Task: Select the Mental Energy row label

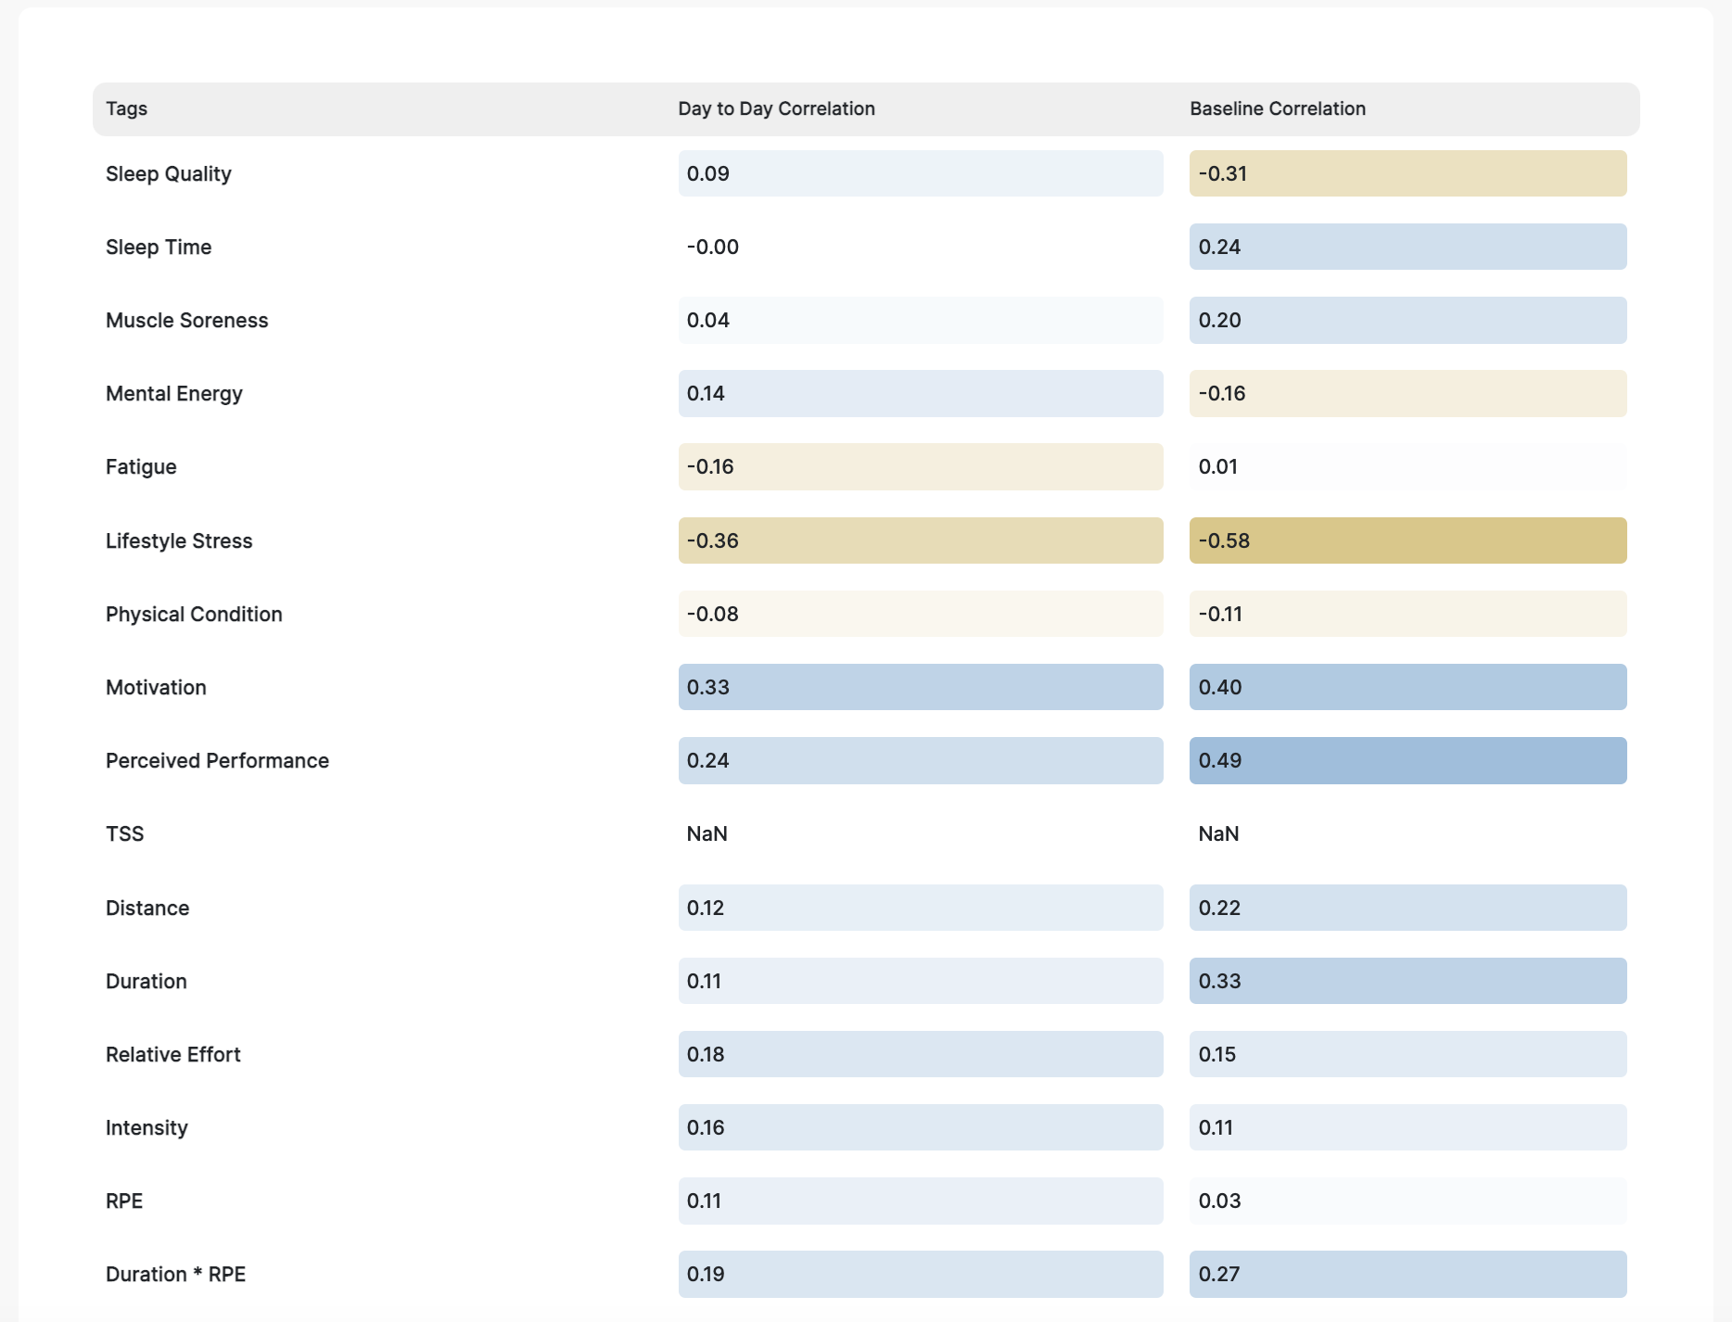Action: click(x=173, y=393)
